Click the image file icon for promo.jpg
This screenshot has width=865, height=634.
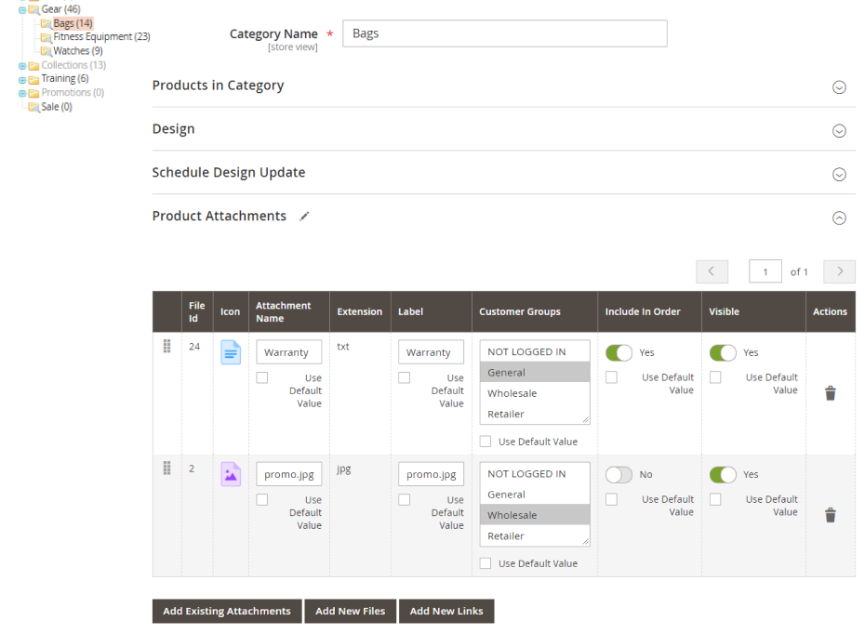click(x=231, y=474)
